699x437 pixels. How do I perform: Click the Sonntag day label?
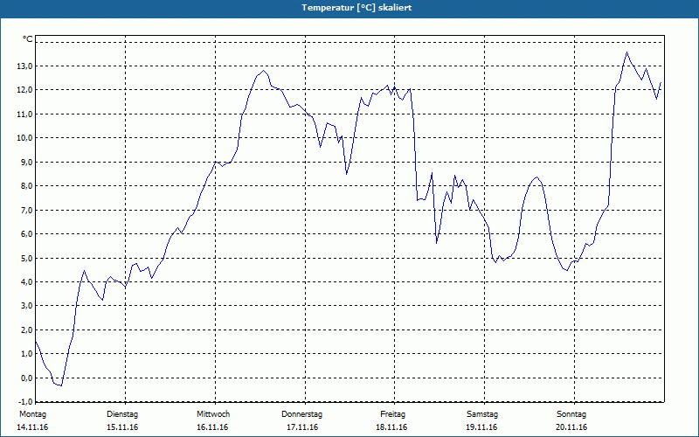[x=571, y=414]
